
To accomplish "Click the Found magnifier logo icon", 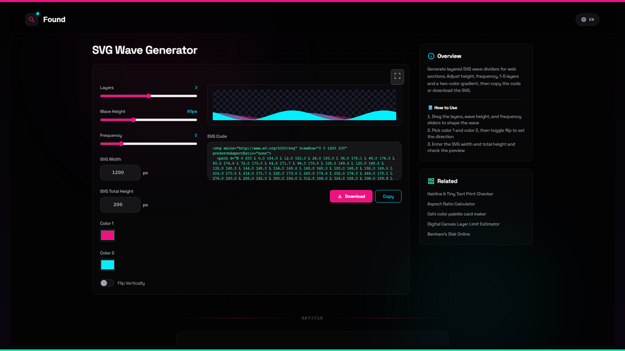I will [32, 20].
